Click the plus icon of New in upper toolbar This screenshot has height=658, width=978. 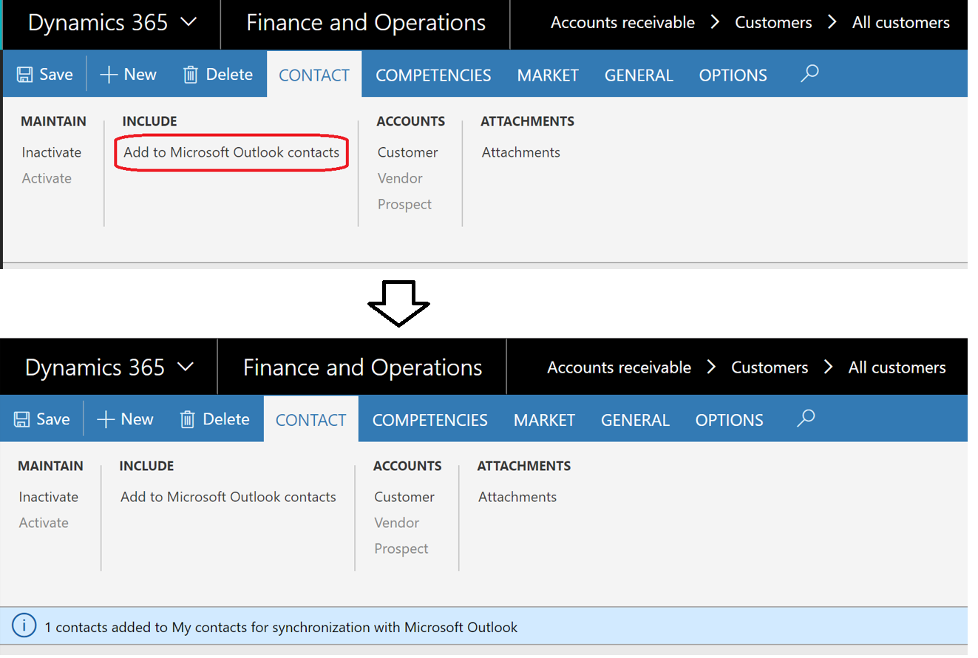[x=109, y=75]
